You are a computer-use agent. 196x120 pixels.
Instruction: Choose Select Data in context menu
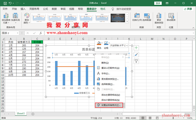pyautogui.click(x=110, y=84)
